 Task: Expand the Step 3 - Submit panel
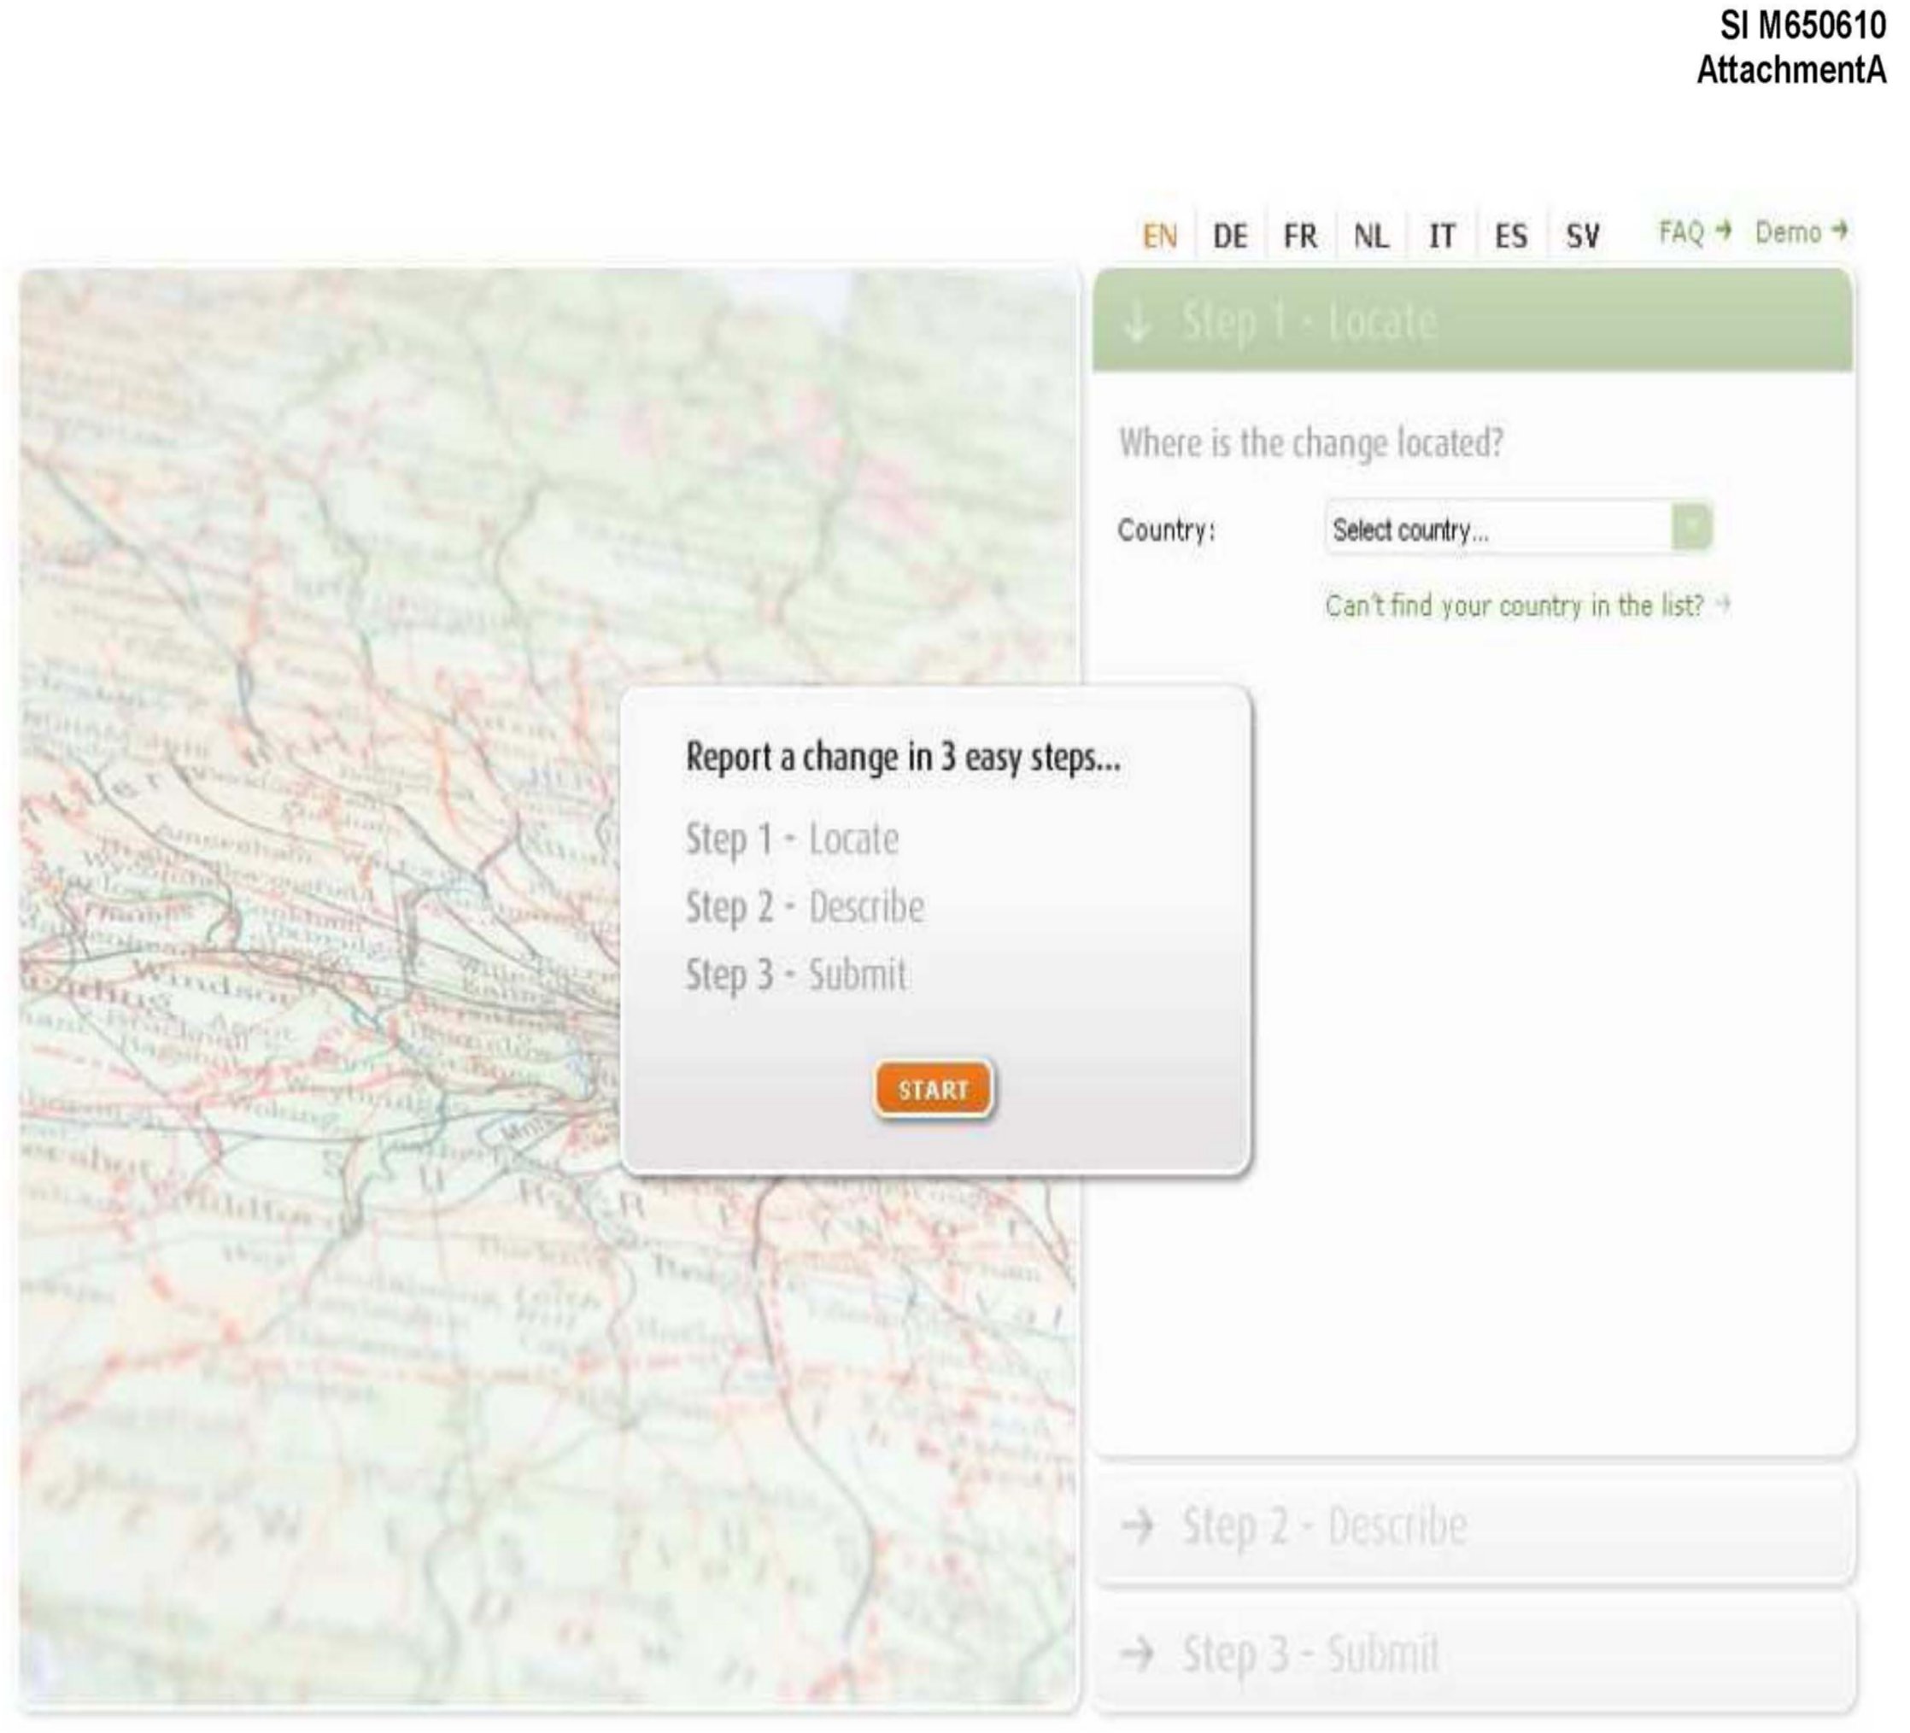coord(1473,1654)
